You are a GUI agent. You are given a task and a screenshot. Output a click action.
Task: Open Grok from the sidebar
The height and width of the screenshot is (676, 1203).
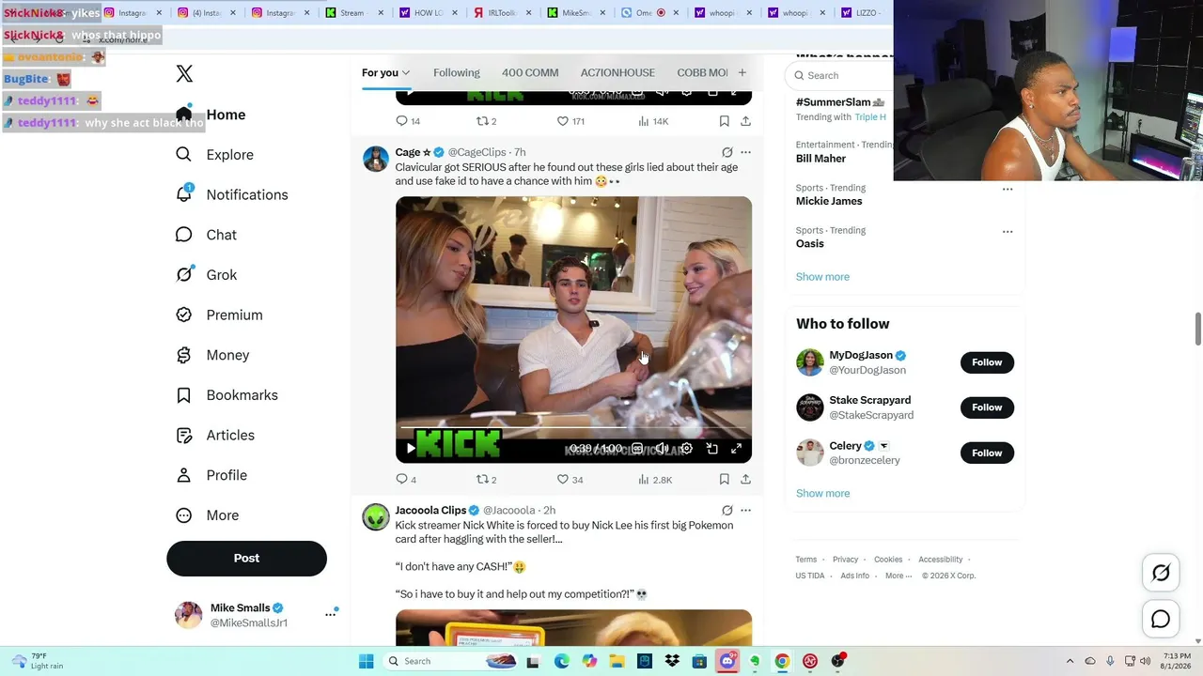tap(206, 275)
